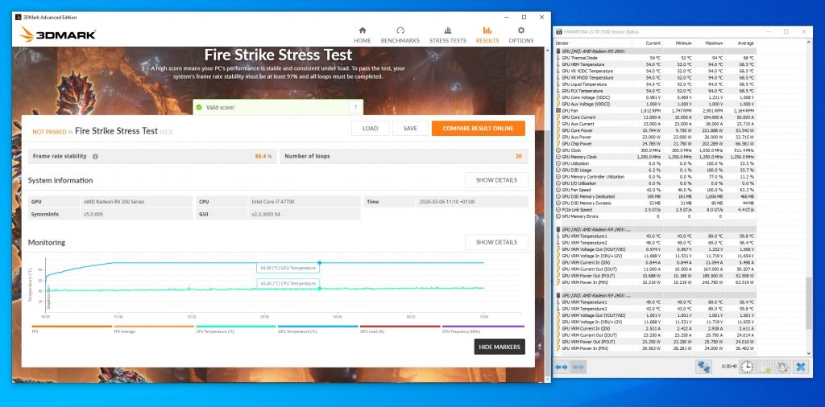Click the 94.00 GPU Temperature marker label
Viewport: 825px width, 407px height.
[x=288, y=268]
